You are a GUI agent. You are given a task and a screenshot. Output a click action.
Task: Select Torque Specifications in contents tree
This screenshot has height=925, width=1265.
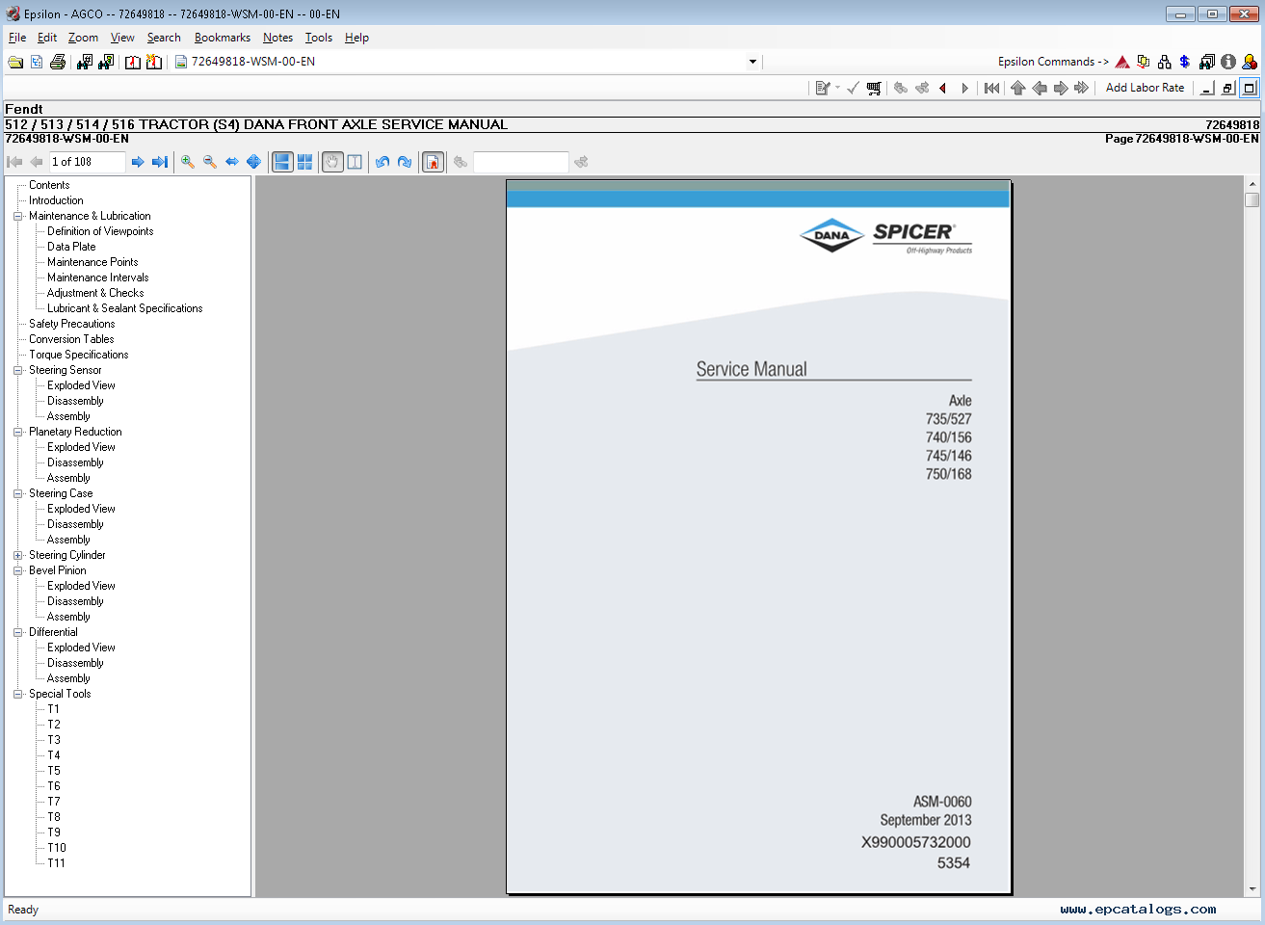78,355
